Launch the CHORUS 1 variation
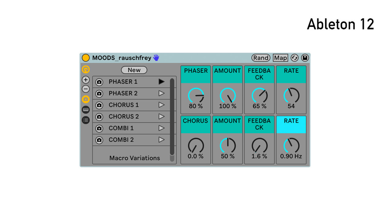The height and width of the screenshot is (220, 392). (x=161, y=105)
